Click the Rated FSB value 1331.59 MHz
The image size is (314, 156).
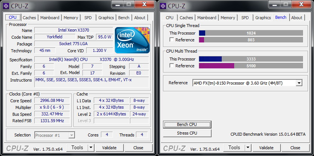pos(52,121)
